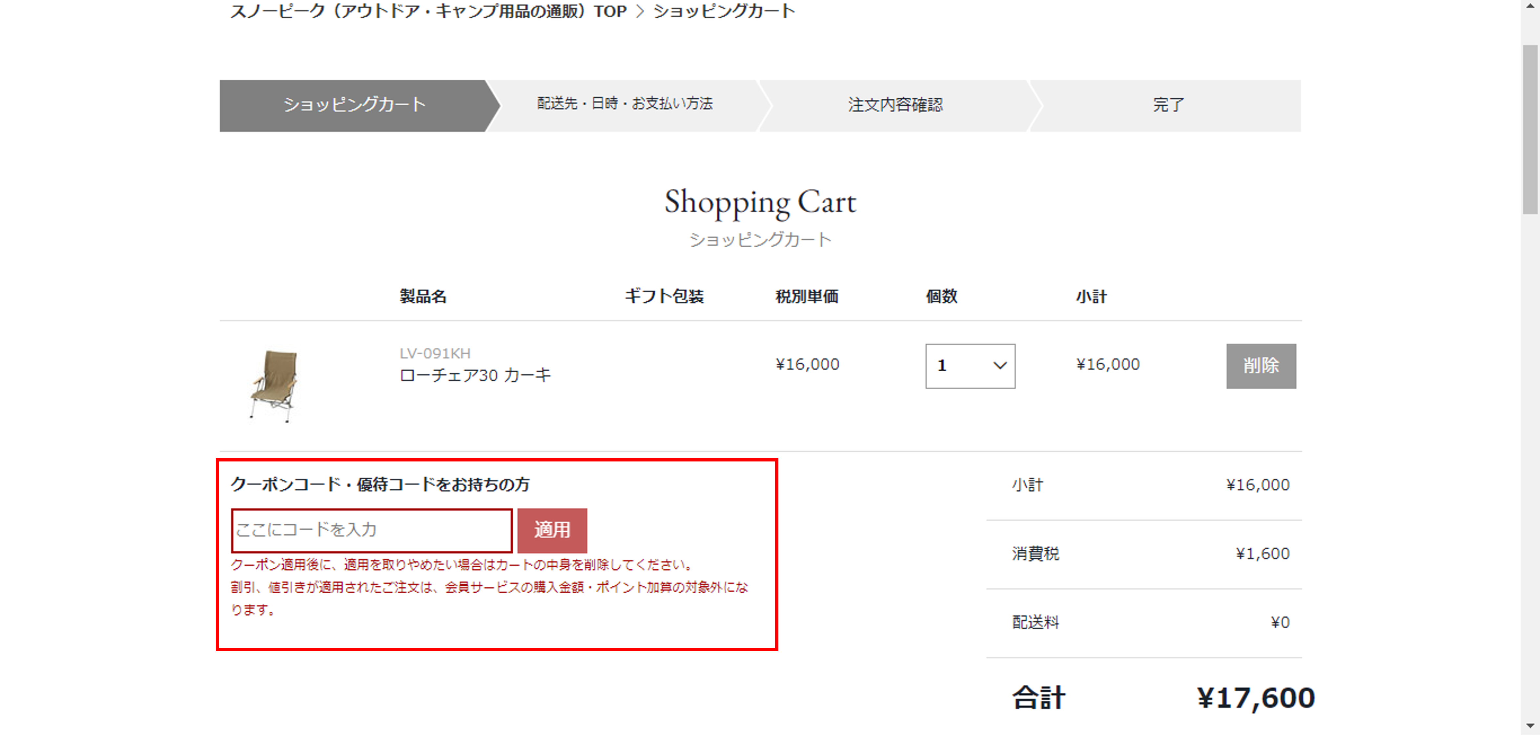Image resolution: width=1540 pixels, height=735 pixels.
Task: Click the クーポンコード・優待コードをお持ちの方 heading
Action: (x=380, y=484)
